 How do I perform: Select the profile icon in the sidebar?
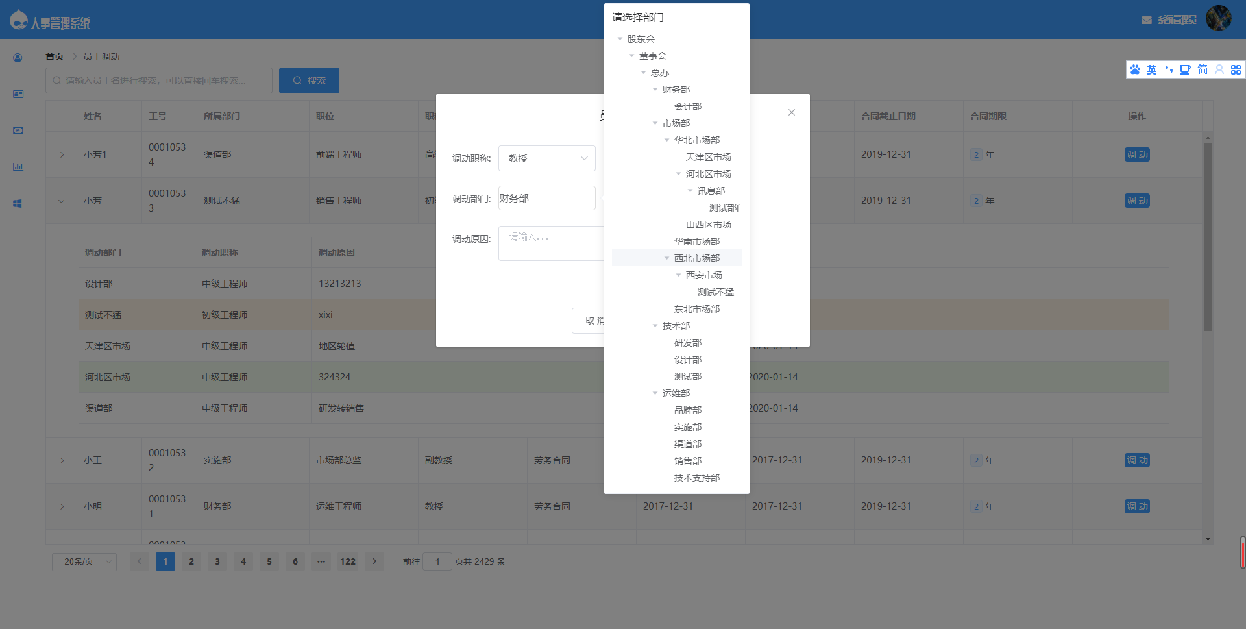18,57
